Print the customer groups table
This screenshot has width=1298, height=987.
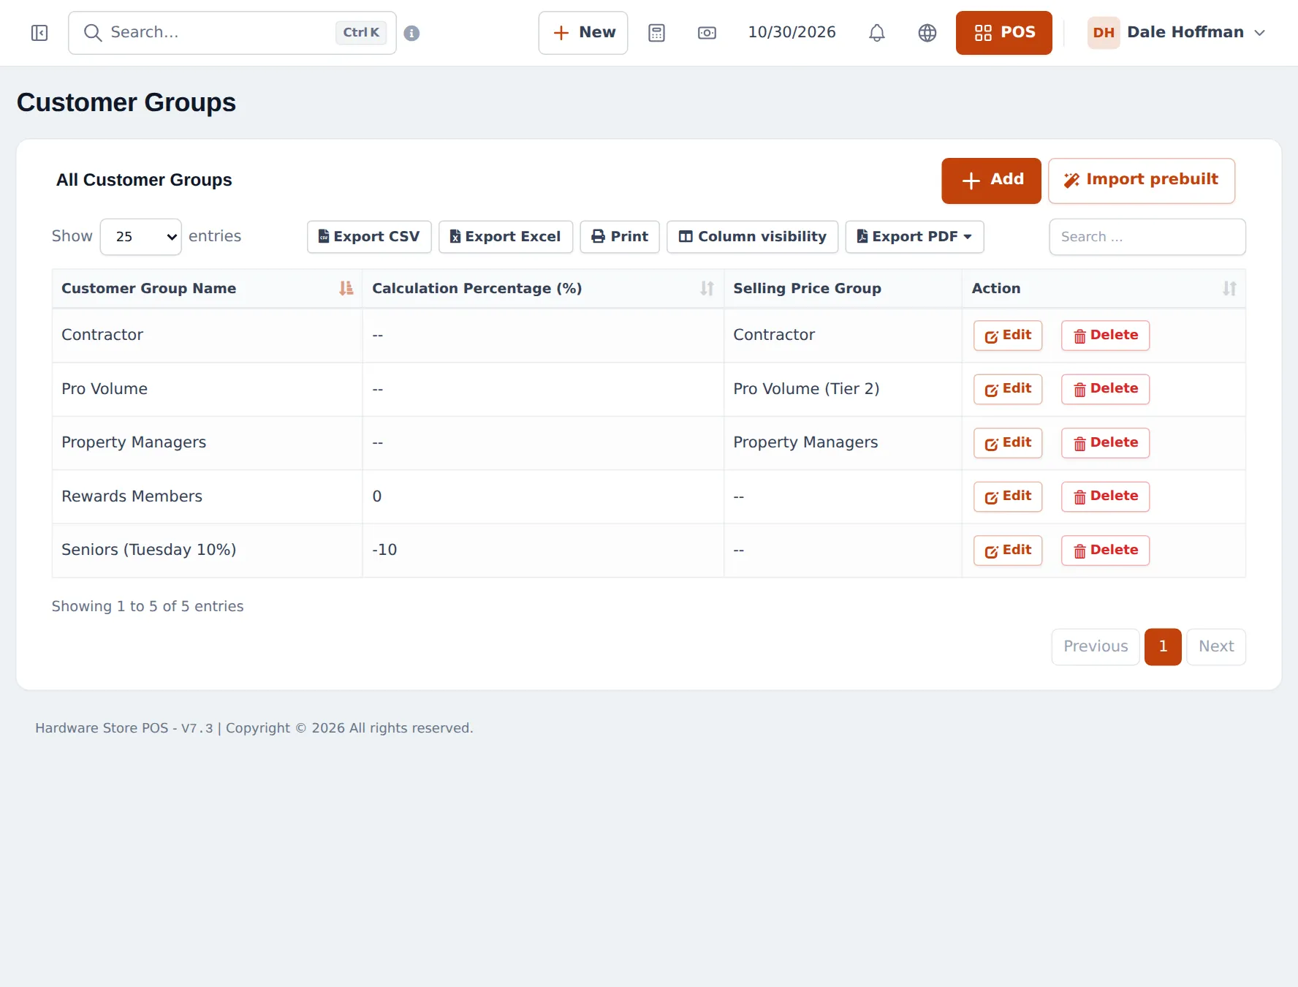tap(620, 237)
